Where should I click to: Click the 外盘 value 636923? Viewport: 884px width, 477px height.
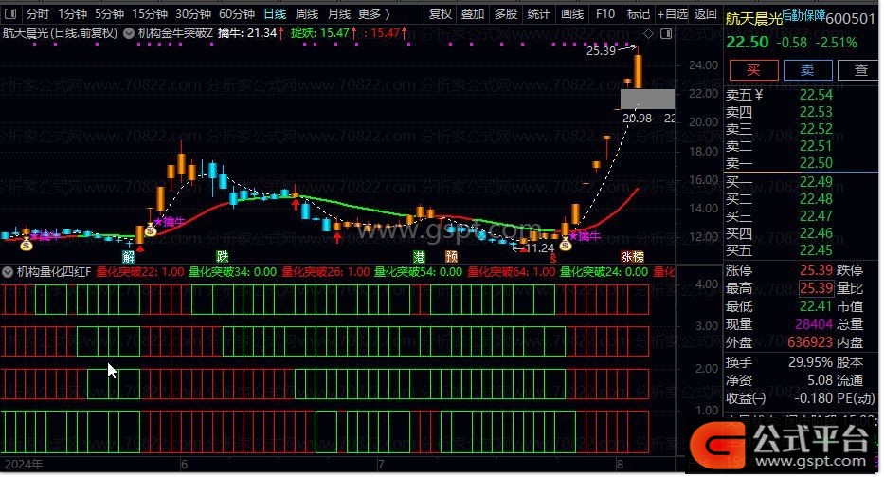810,342
